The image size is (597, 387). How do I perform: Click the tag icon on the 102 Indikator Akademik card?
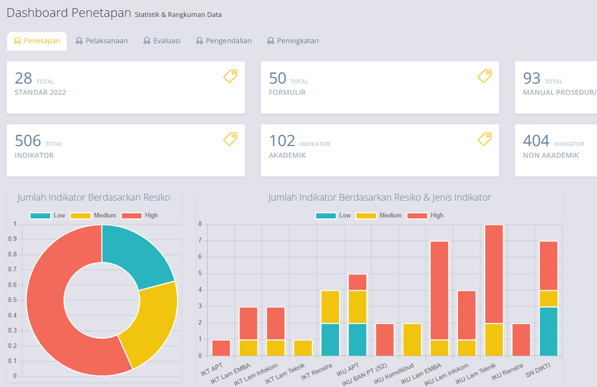click(x=485, y=139)
